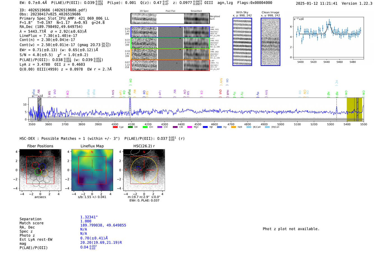Viewport: 392px width, 267px height.
Task: Select the Obs: 20230417v025_4026519686 text
Action: click(x=50, y=14)
